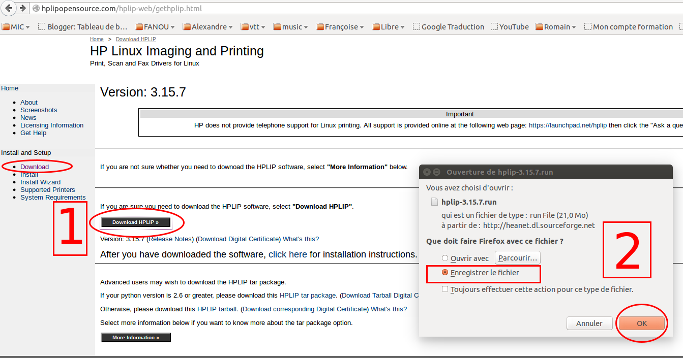The image size is (683, 358).
Task: Expand the Alexandre bookmarks folder
Action: pyautogui.click(x=207, y=27)
